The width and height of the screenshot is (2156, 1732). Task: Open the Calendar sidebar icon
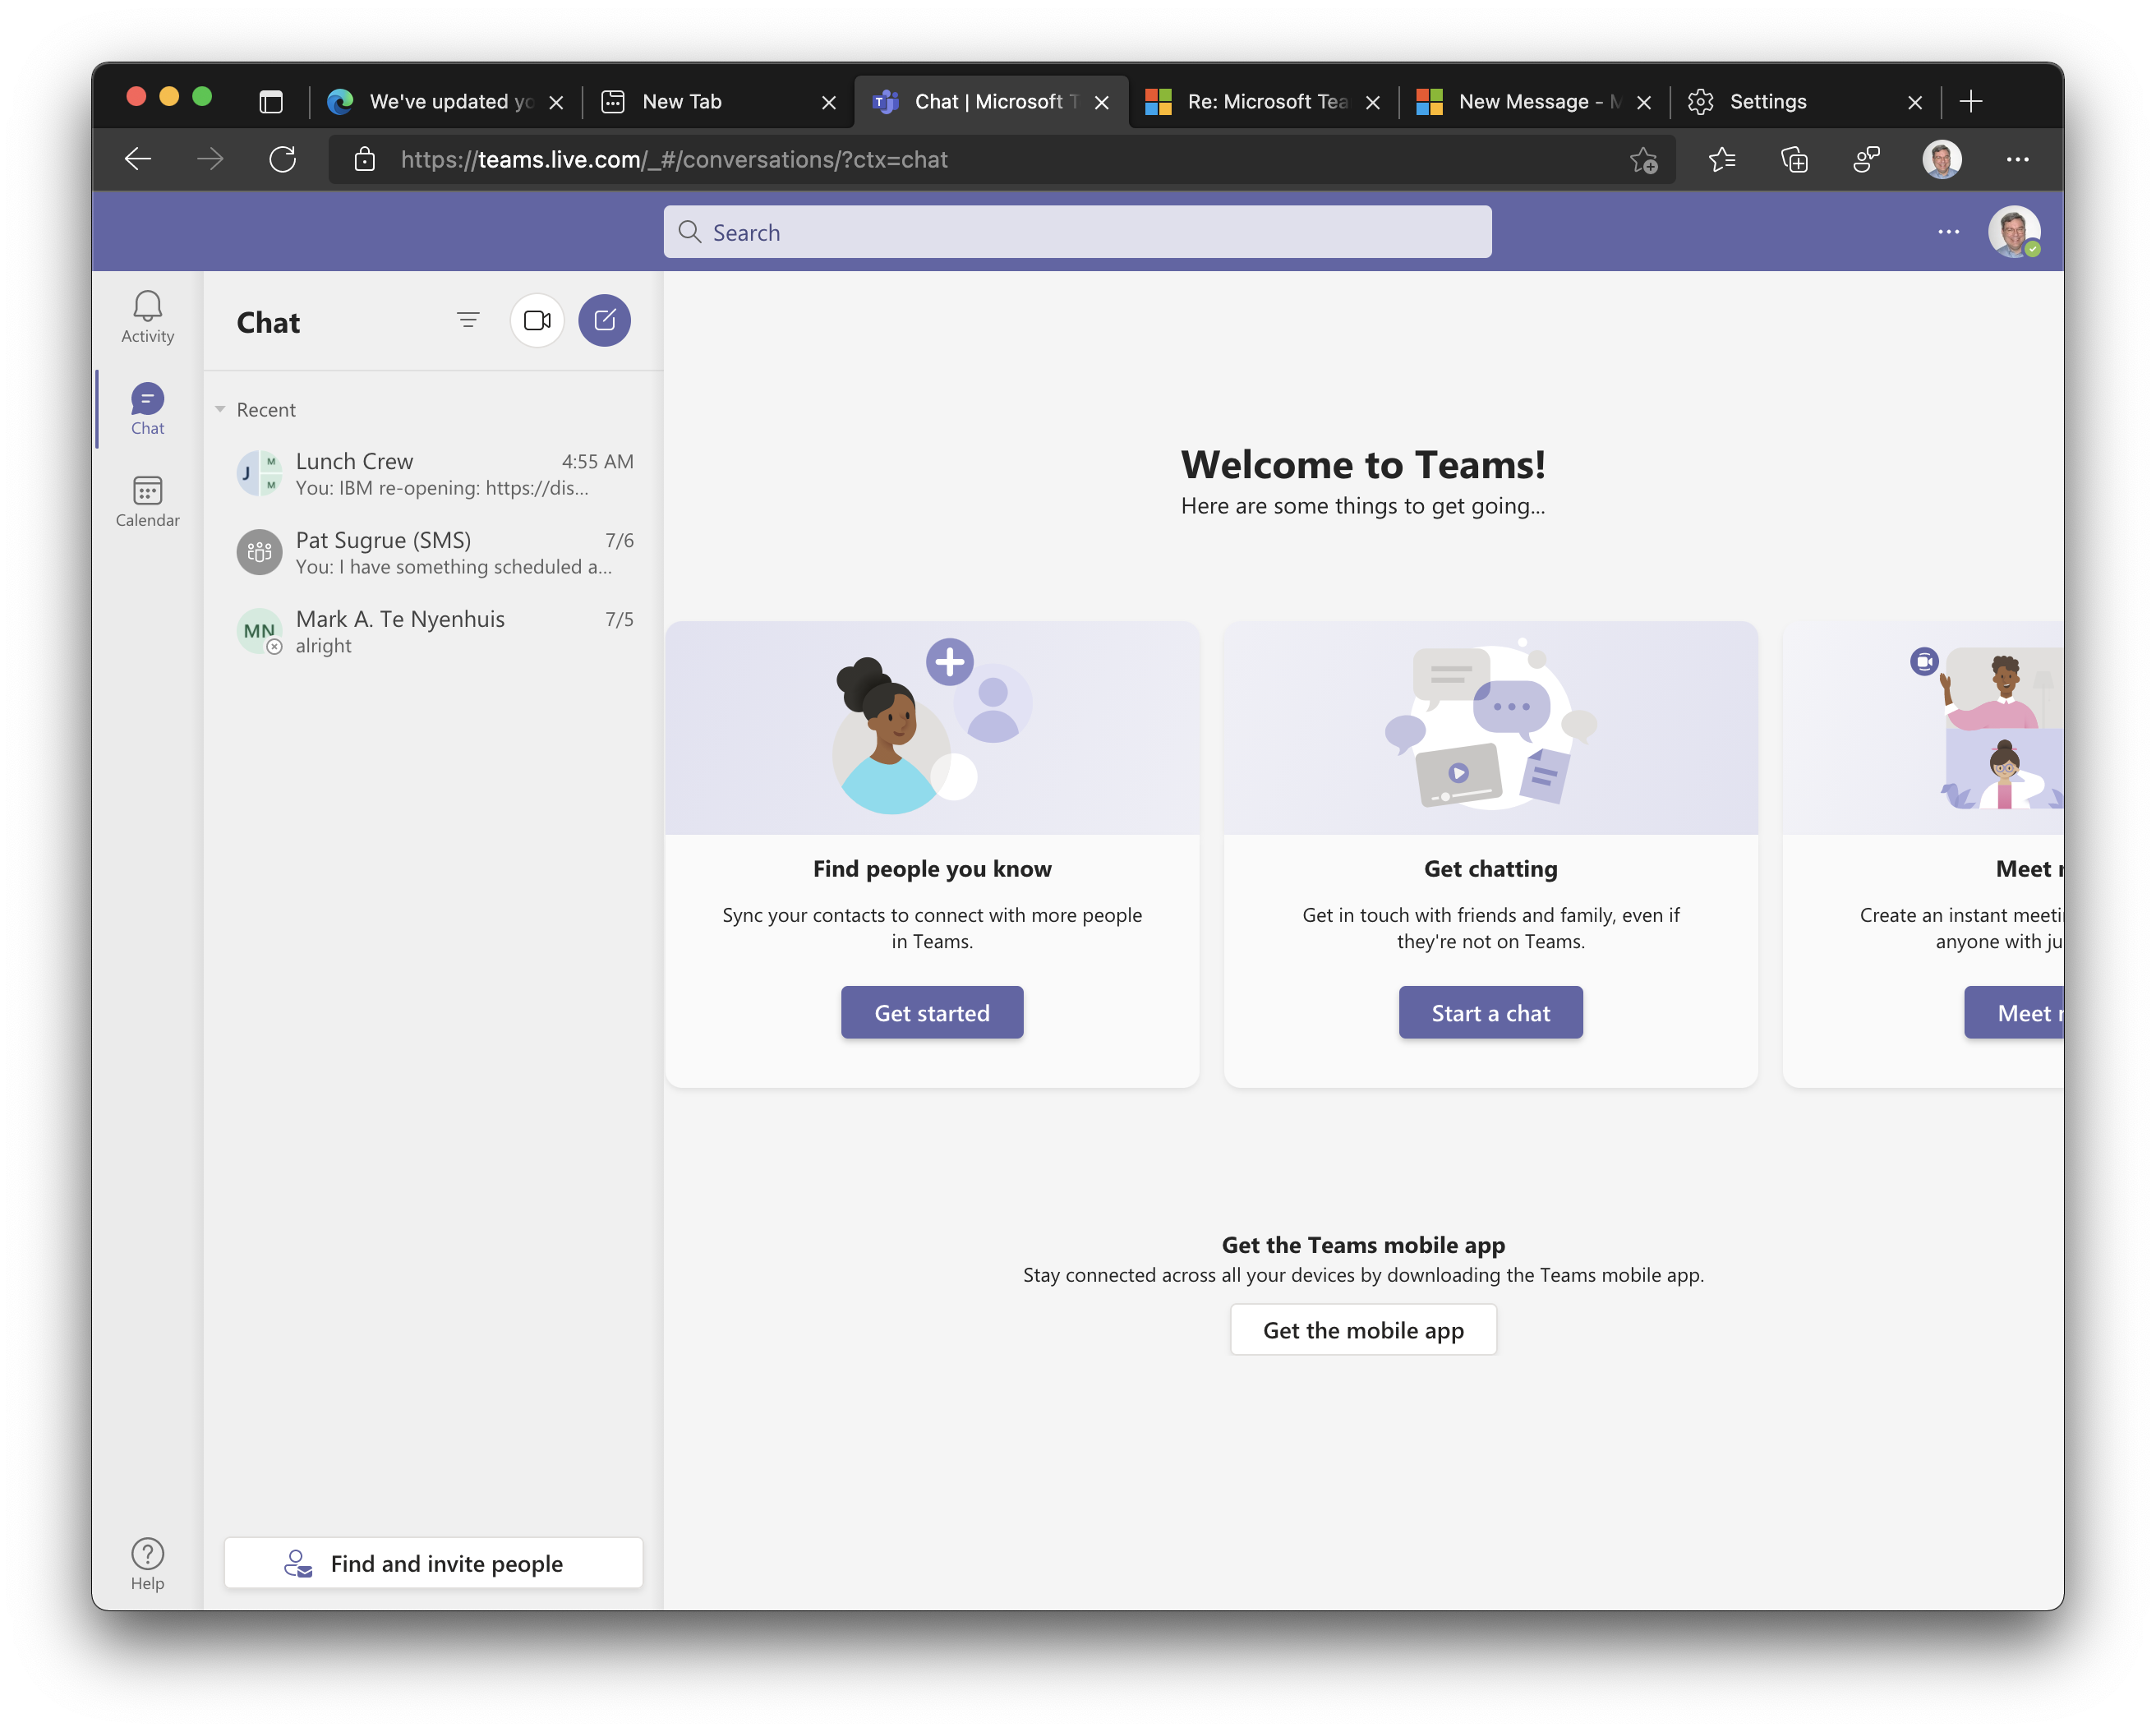147,501
